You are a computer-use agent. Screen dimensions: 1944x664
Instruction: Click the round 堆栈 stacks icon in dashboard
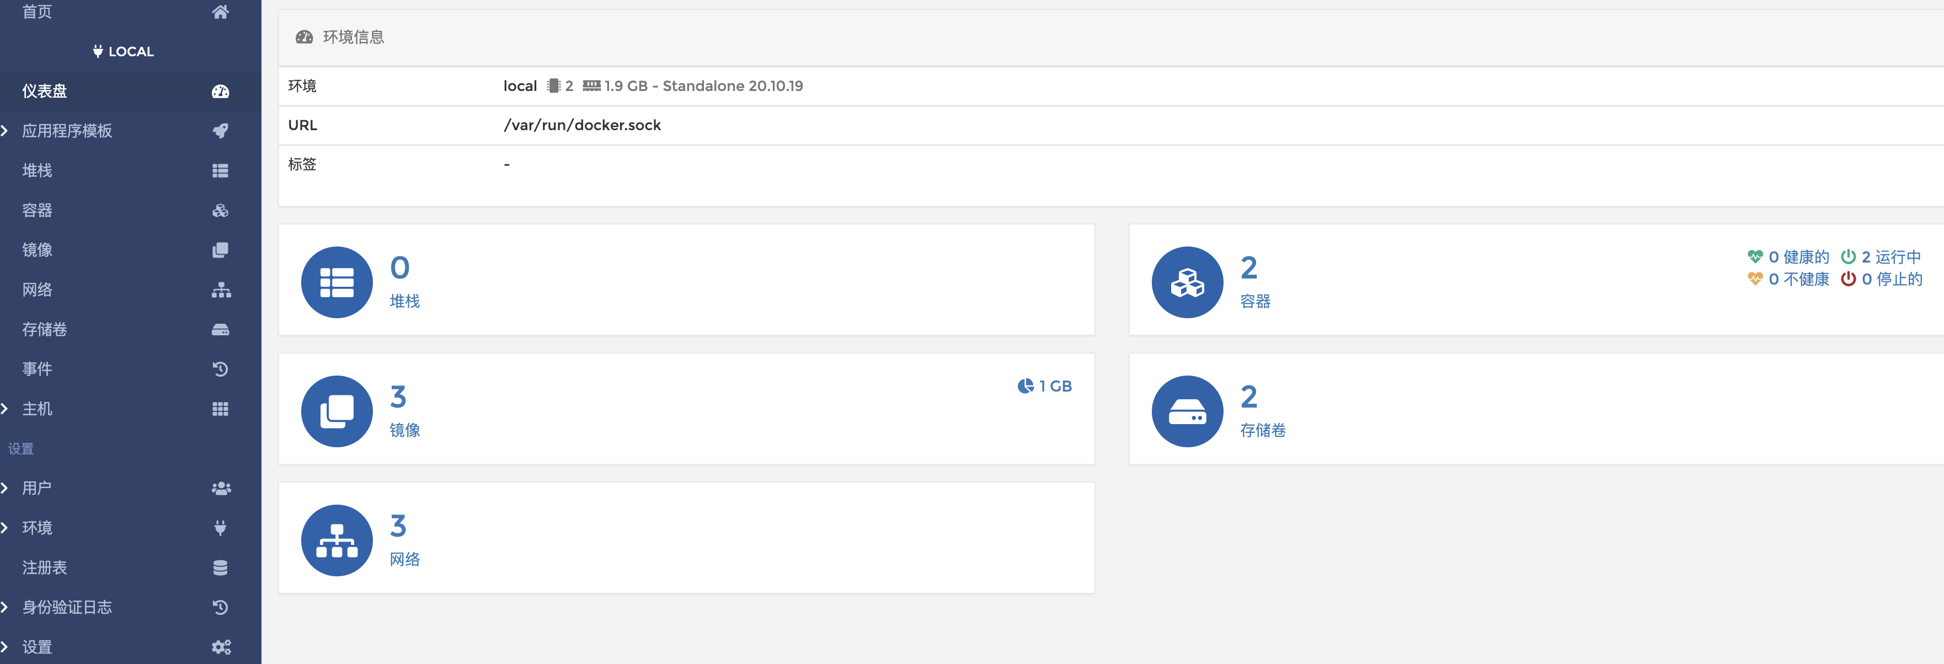pos(337,282)
